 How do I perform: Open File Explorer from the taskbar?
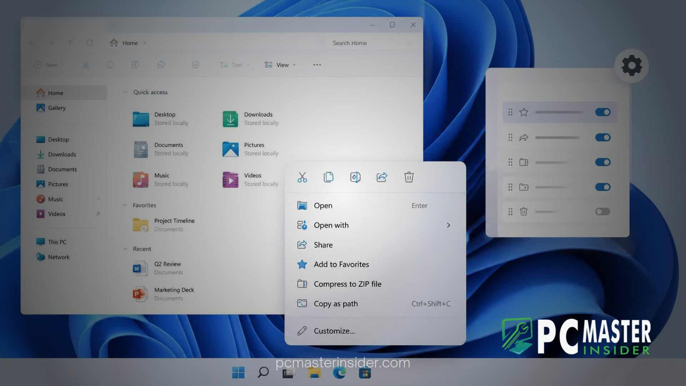(314, 373)
